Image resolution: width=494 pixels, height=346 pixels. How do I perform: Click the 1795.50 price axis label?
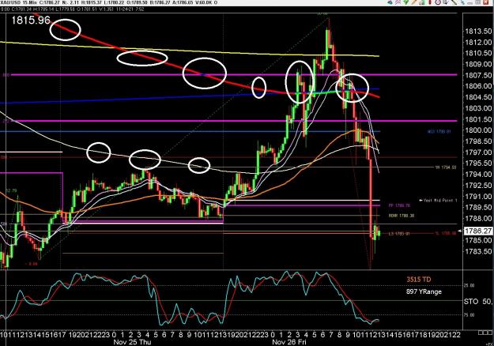click(x=478, y=163)
